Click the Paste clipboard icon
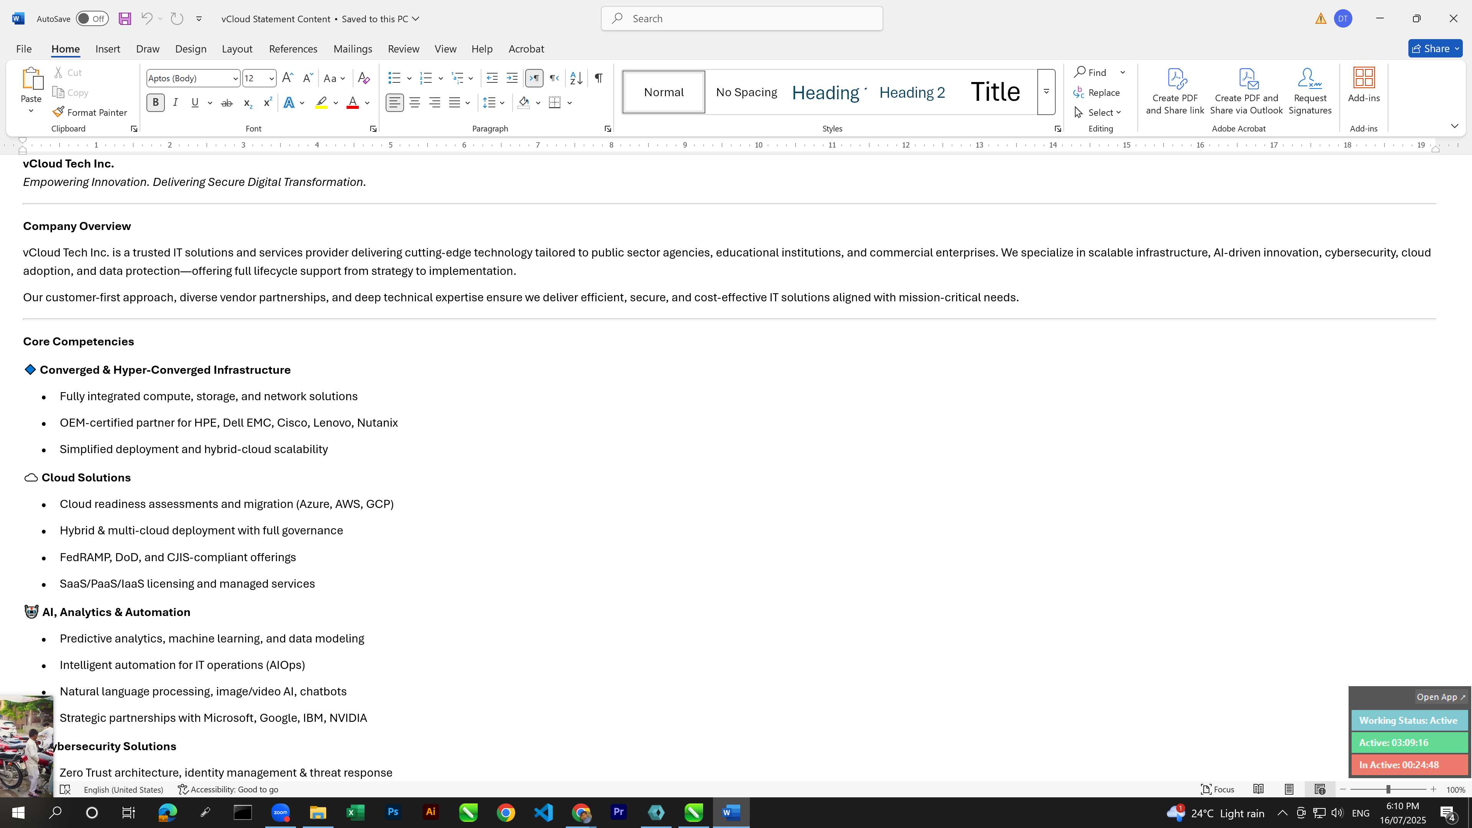 click(31, 79)
